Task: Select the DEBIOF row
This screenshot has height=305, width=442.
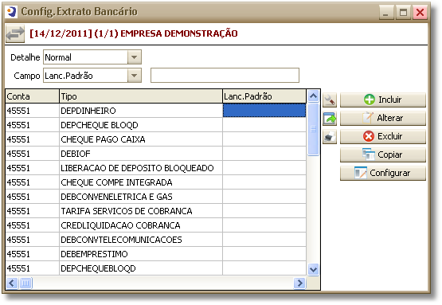Action: pos(155,154)
